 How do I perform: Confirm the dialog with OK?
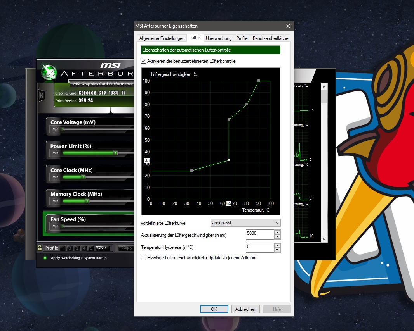click(x=214, y=309)
